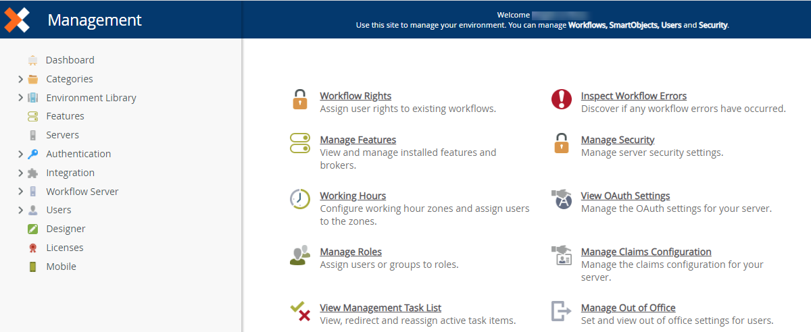Viewport: 811px width, 332px height.
Task: Open Inspect Workflow Errors link
Action: pos(634,96)
